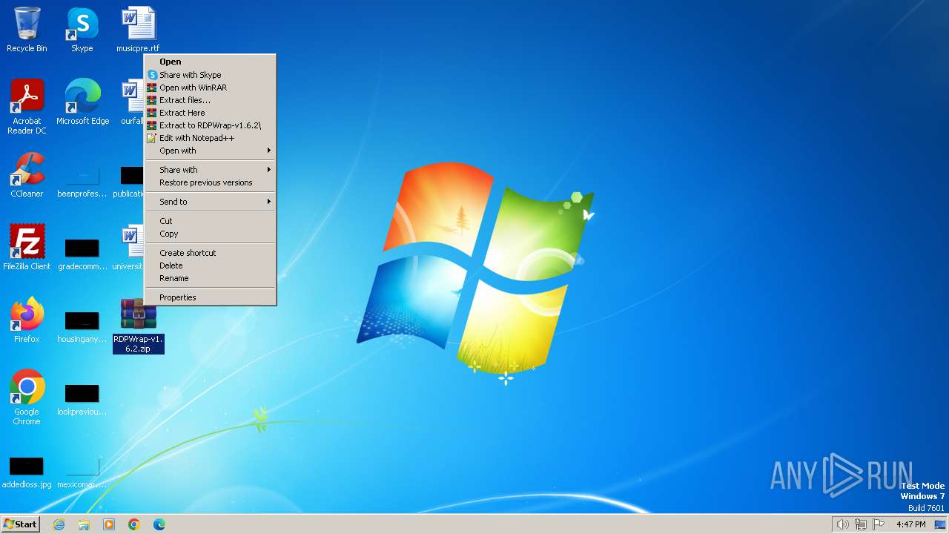Choose Properties in the context menu

(x=210, y=297)
